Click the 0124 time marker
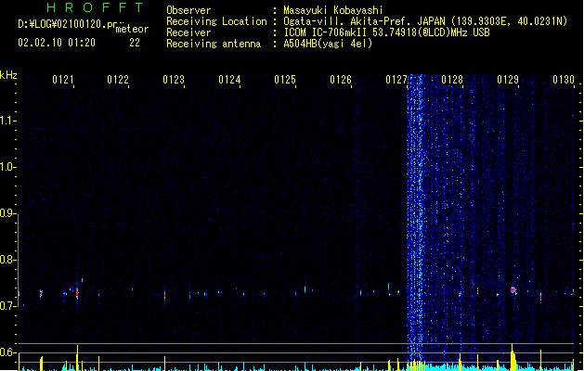This screenshot has width=584, height=371. (229, 79)
